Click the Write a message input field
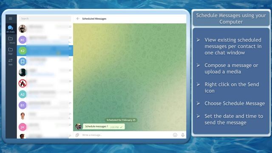 [126, 135]
